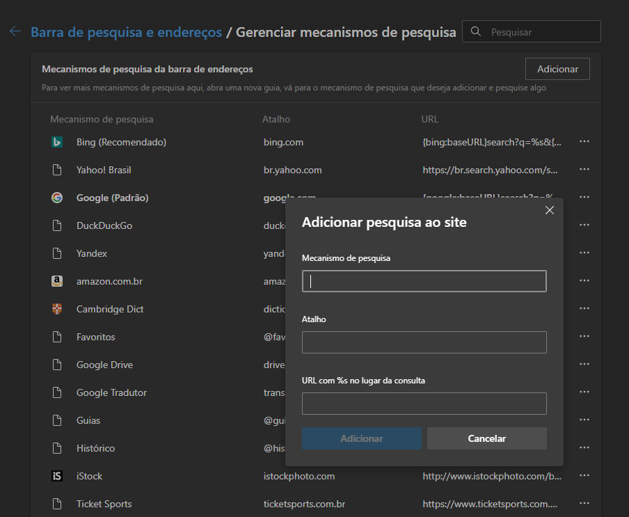Click the www.istockphoto.com URL text
Image resolution: width=629 pixels, height=517 pixels.
[492, 477]
